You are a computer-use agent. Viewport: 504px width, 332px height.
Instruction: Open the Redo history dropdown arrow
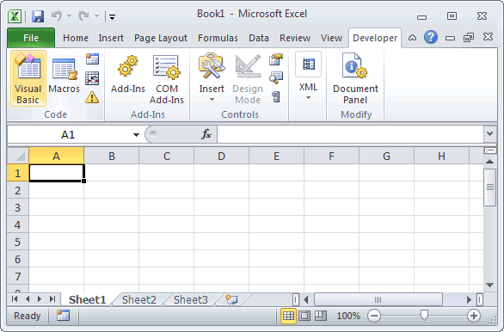click(96, 15)
